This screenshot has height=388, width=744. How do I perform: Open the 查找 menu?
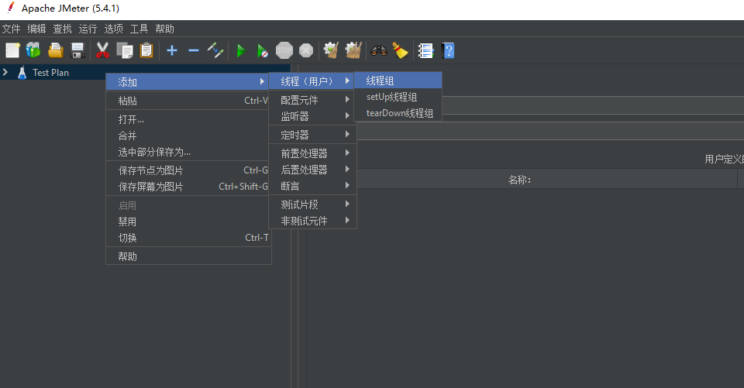[x=62, y=29]
